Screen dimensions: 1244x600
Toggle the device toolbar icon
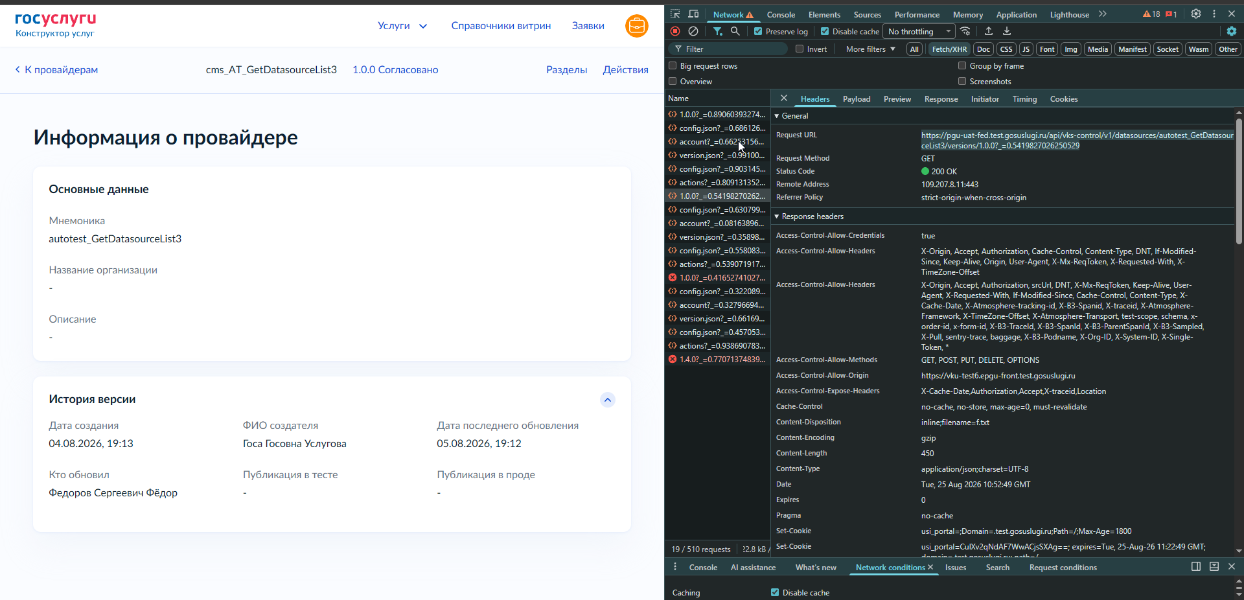[x=693, y=14]
